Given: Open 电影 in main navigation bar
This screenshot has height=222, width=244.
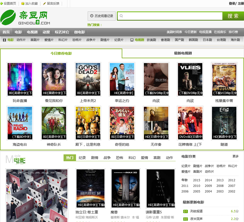Looking at the screenshot, I should click(x=18, y=32).
